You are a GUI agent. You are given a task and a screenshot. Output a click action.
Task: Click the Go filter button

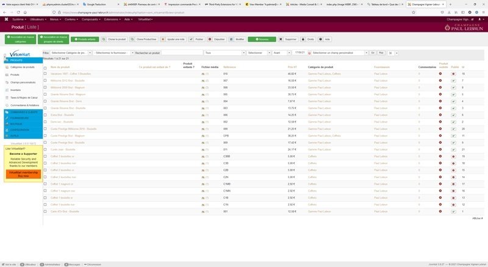point(373,53)
